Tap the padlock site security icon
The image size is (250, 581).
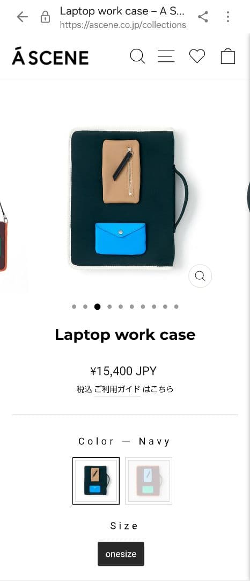click(46, 17)
